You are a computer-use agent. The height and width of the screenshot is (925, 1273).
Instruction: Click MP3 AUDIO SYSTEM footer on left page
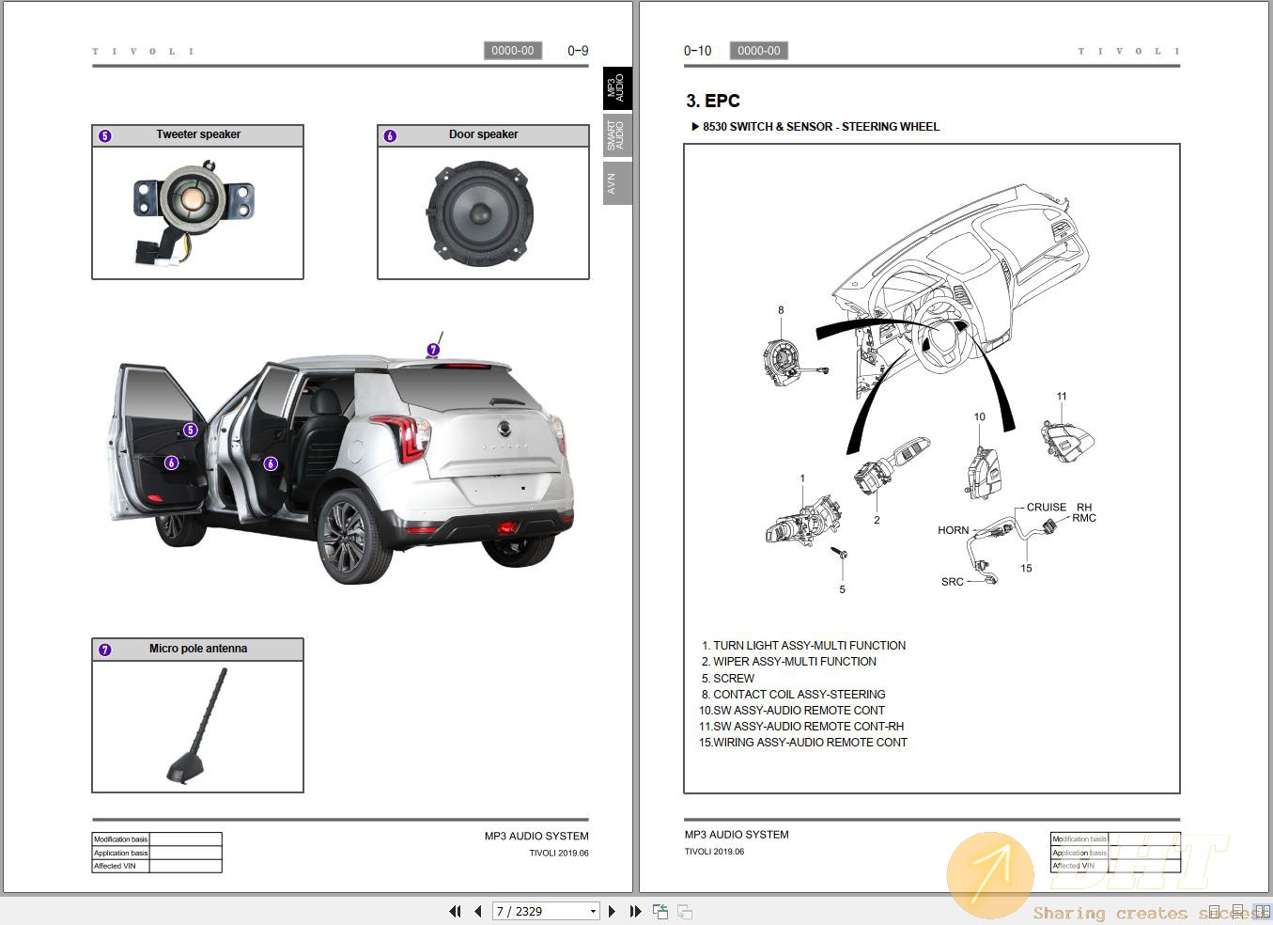tap(536, 836)
